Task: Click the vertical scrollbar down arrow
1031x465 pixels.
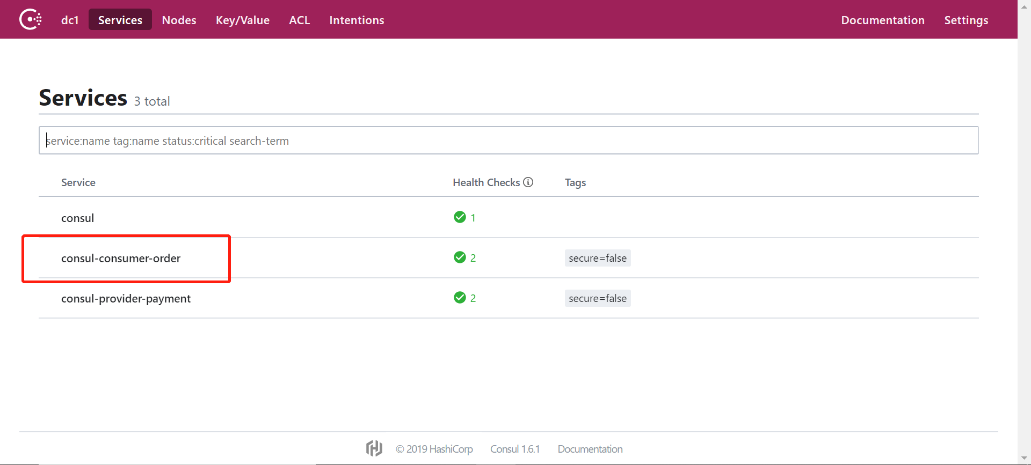Action: coord(1024,459)
